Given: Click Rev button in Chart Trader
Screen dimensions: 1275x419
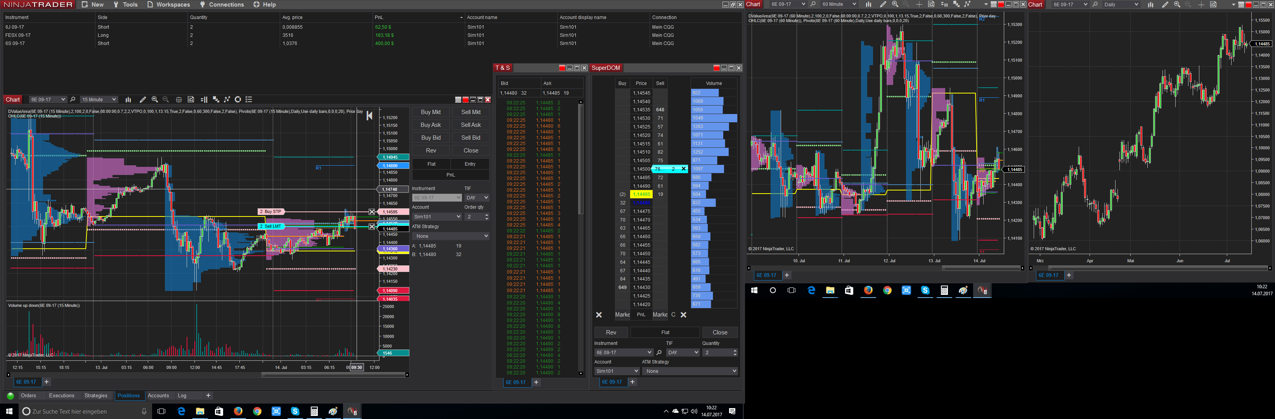Looking at the screenshot, I should tap(431, 151).
